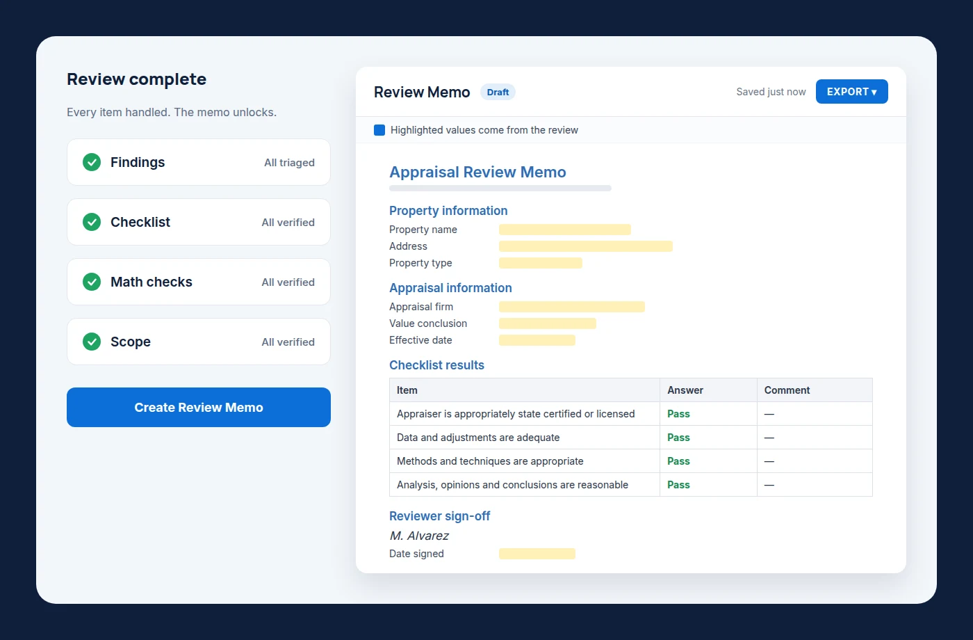Image resolution: width=973 pixels, height=640 pixels.
Task: Open the Math checks card
Action: (x=199, y=282)
